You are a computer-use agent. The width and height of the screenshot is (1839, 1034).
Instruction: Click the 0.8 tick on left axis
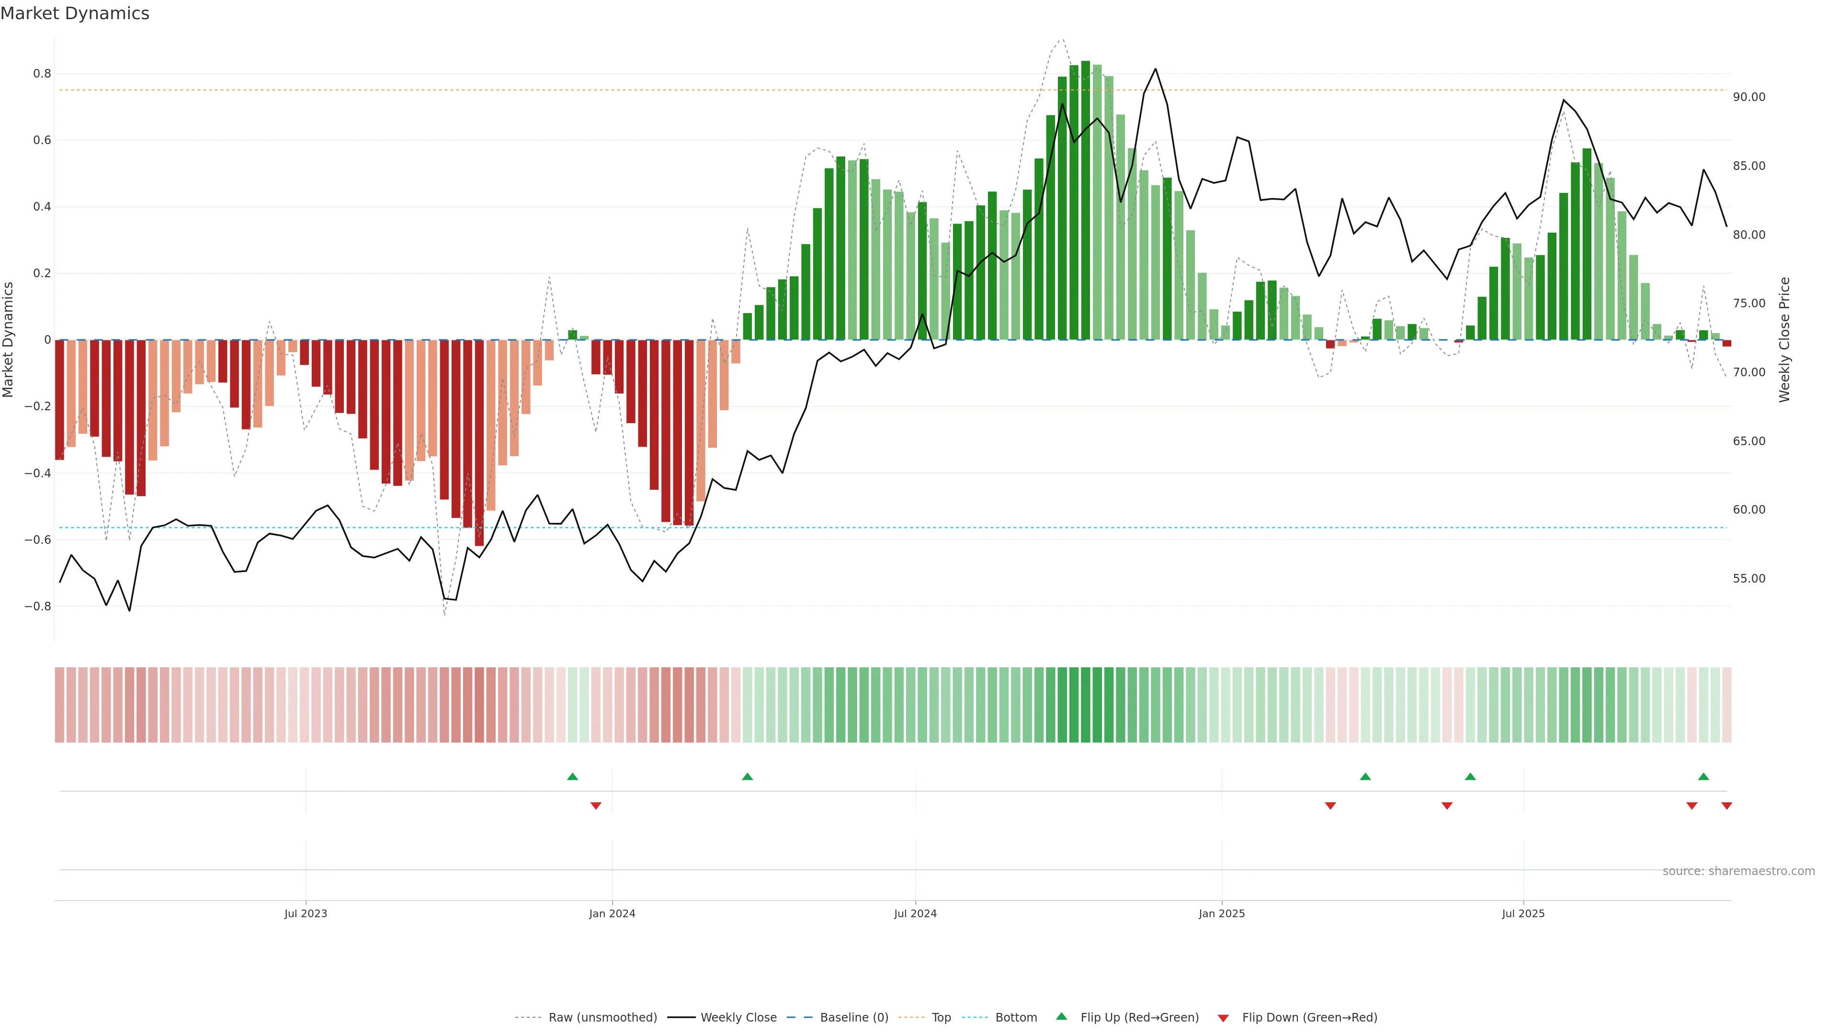[x=42, y=74]
